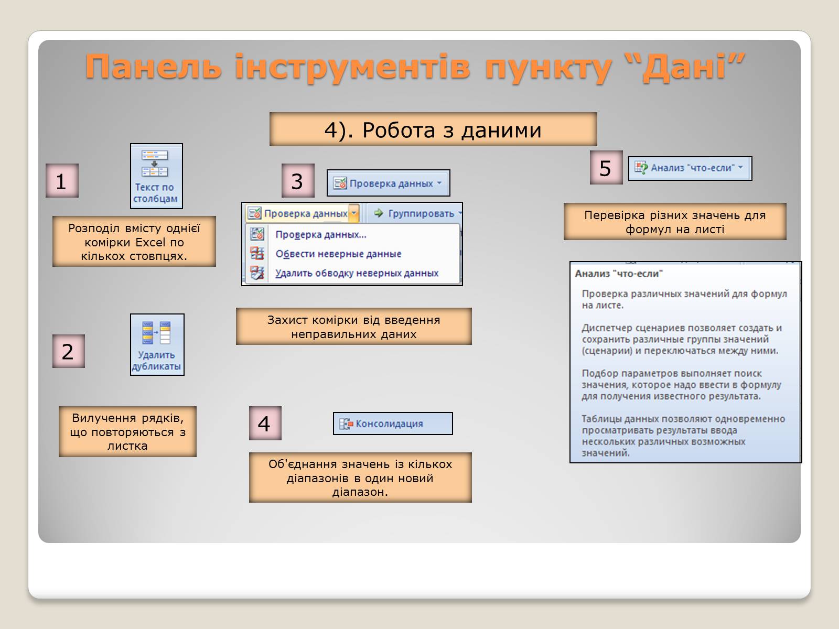Screen dimensions: 839x629
Task: Click tooltip paragraph starting 'Таблицы данных'
Action: [x=683, y=436]
